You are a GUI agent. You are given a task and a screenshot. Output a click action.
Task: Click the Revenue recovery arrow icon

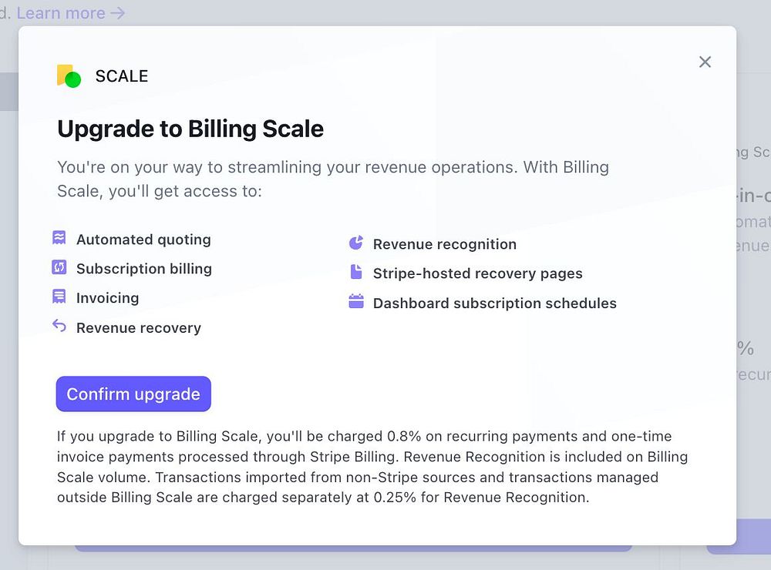pos(59,326)
